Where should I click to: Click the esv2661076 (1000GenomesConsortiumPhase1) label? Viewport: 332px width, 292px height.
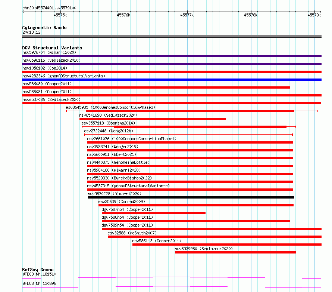pyautogui.click(x=132, y=139)
